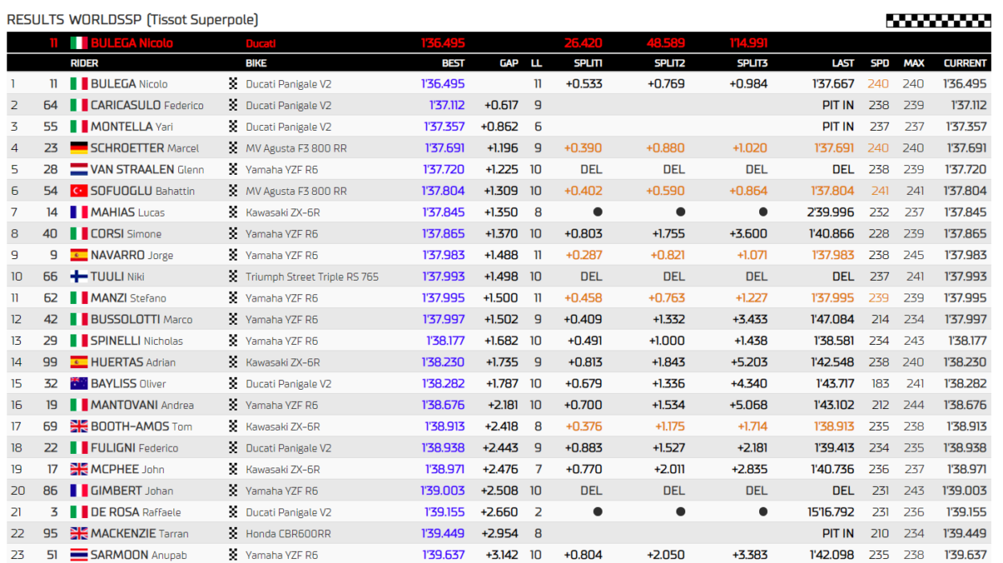Open rider CARICASULO Federico's name
1003x563 pixels.
[x=146, y=105]
